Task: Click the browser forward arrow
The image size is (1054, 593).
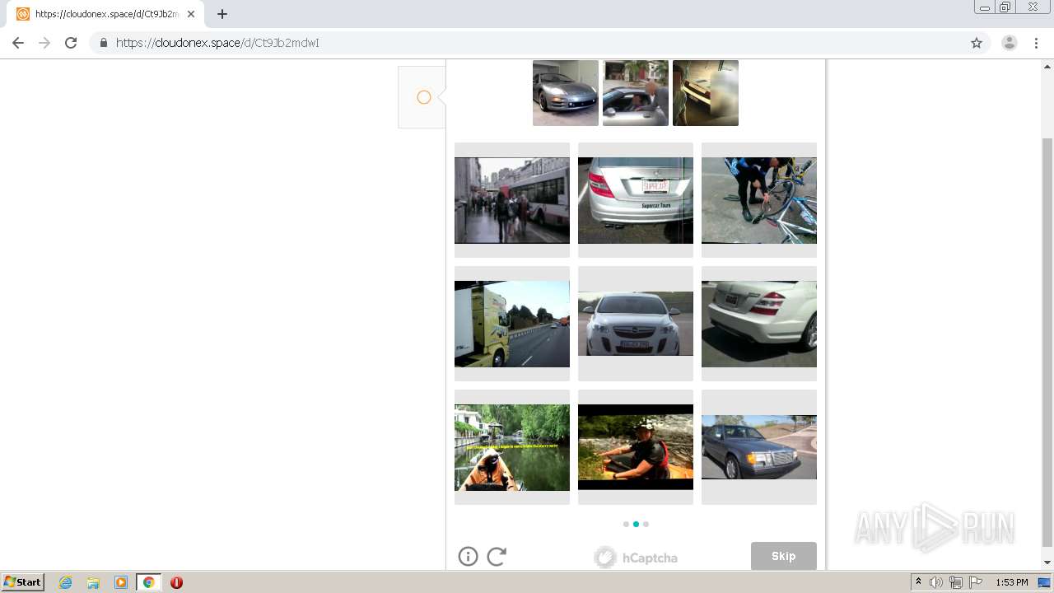Action: pos(44,43)
